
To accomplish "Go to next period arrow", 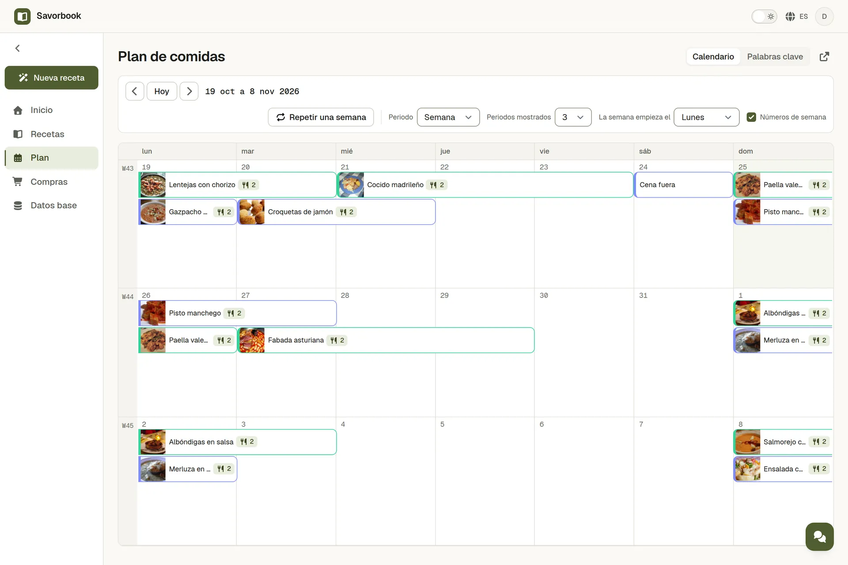I will 189,91.
